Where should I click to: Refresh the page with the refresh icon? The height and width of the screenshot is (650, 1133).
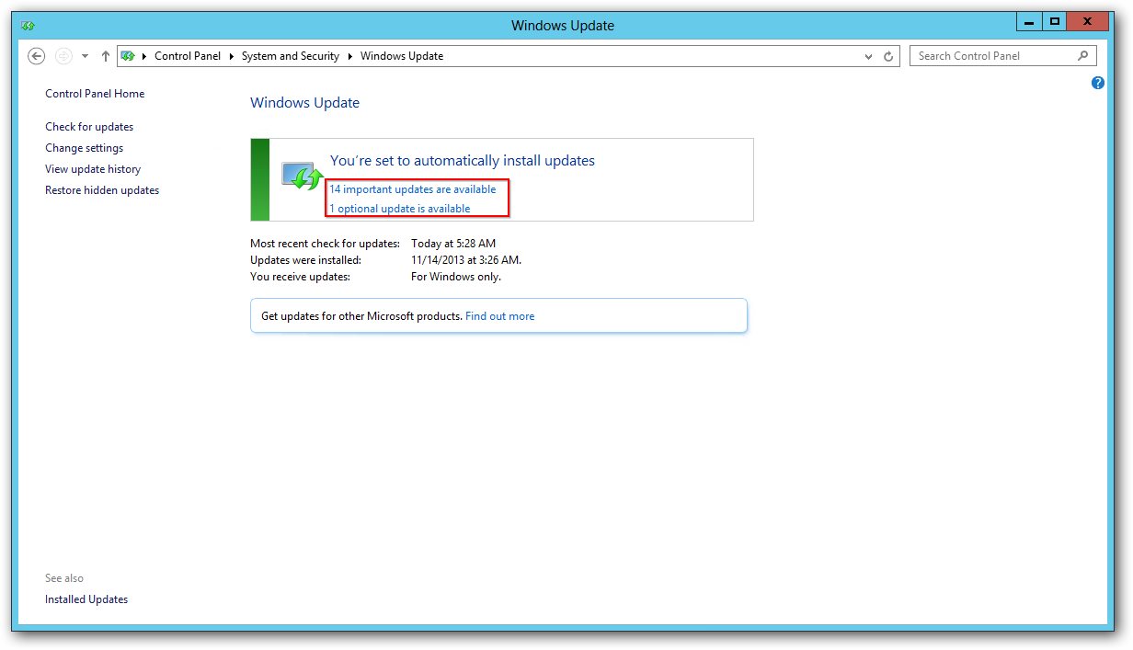click(x=888, y=56)
